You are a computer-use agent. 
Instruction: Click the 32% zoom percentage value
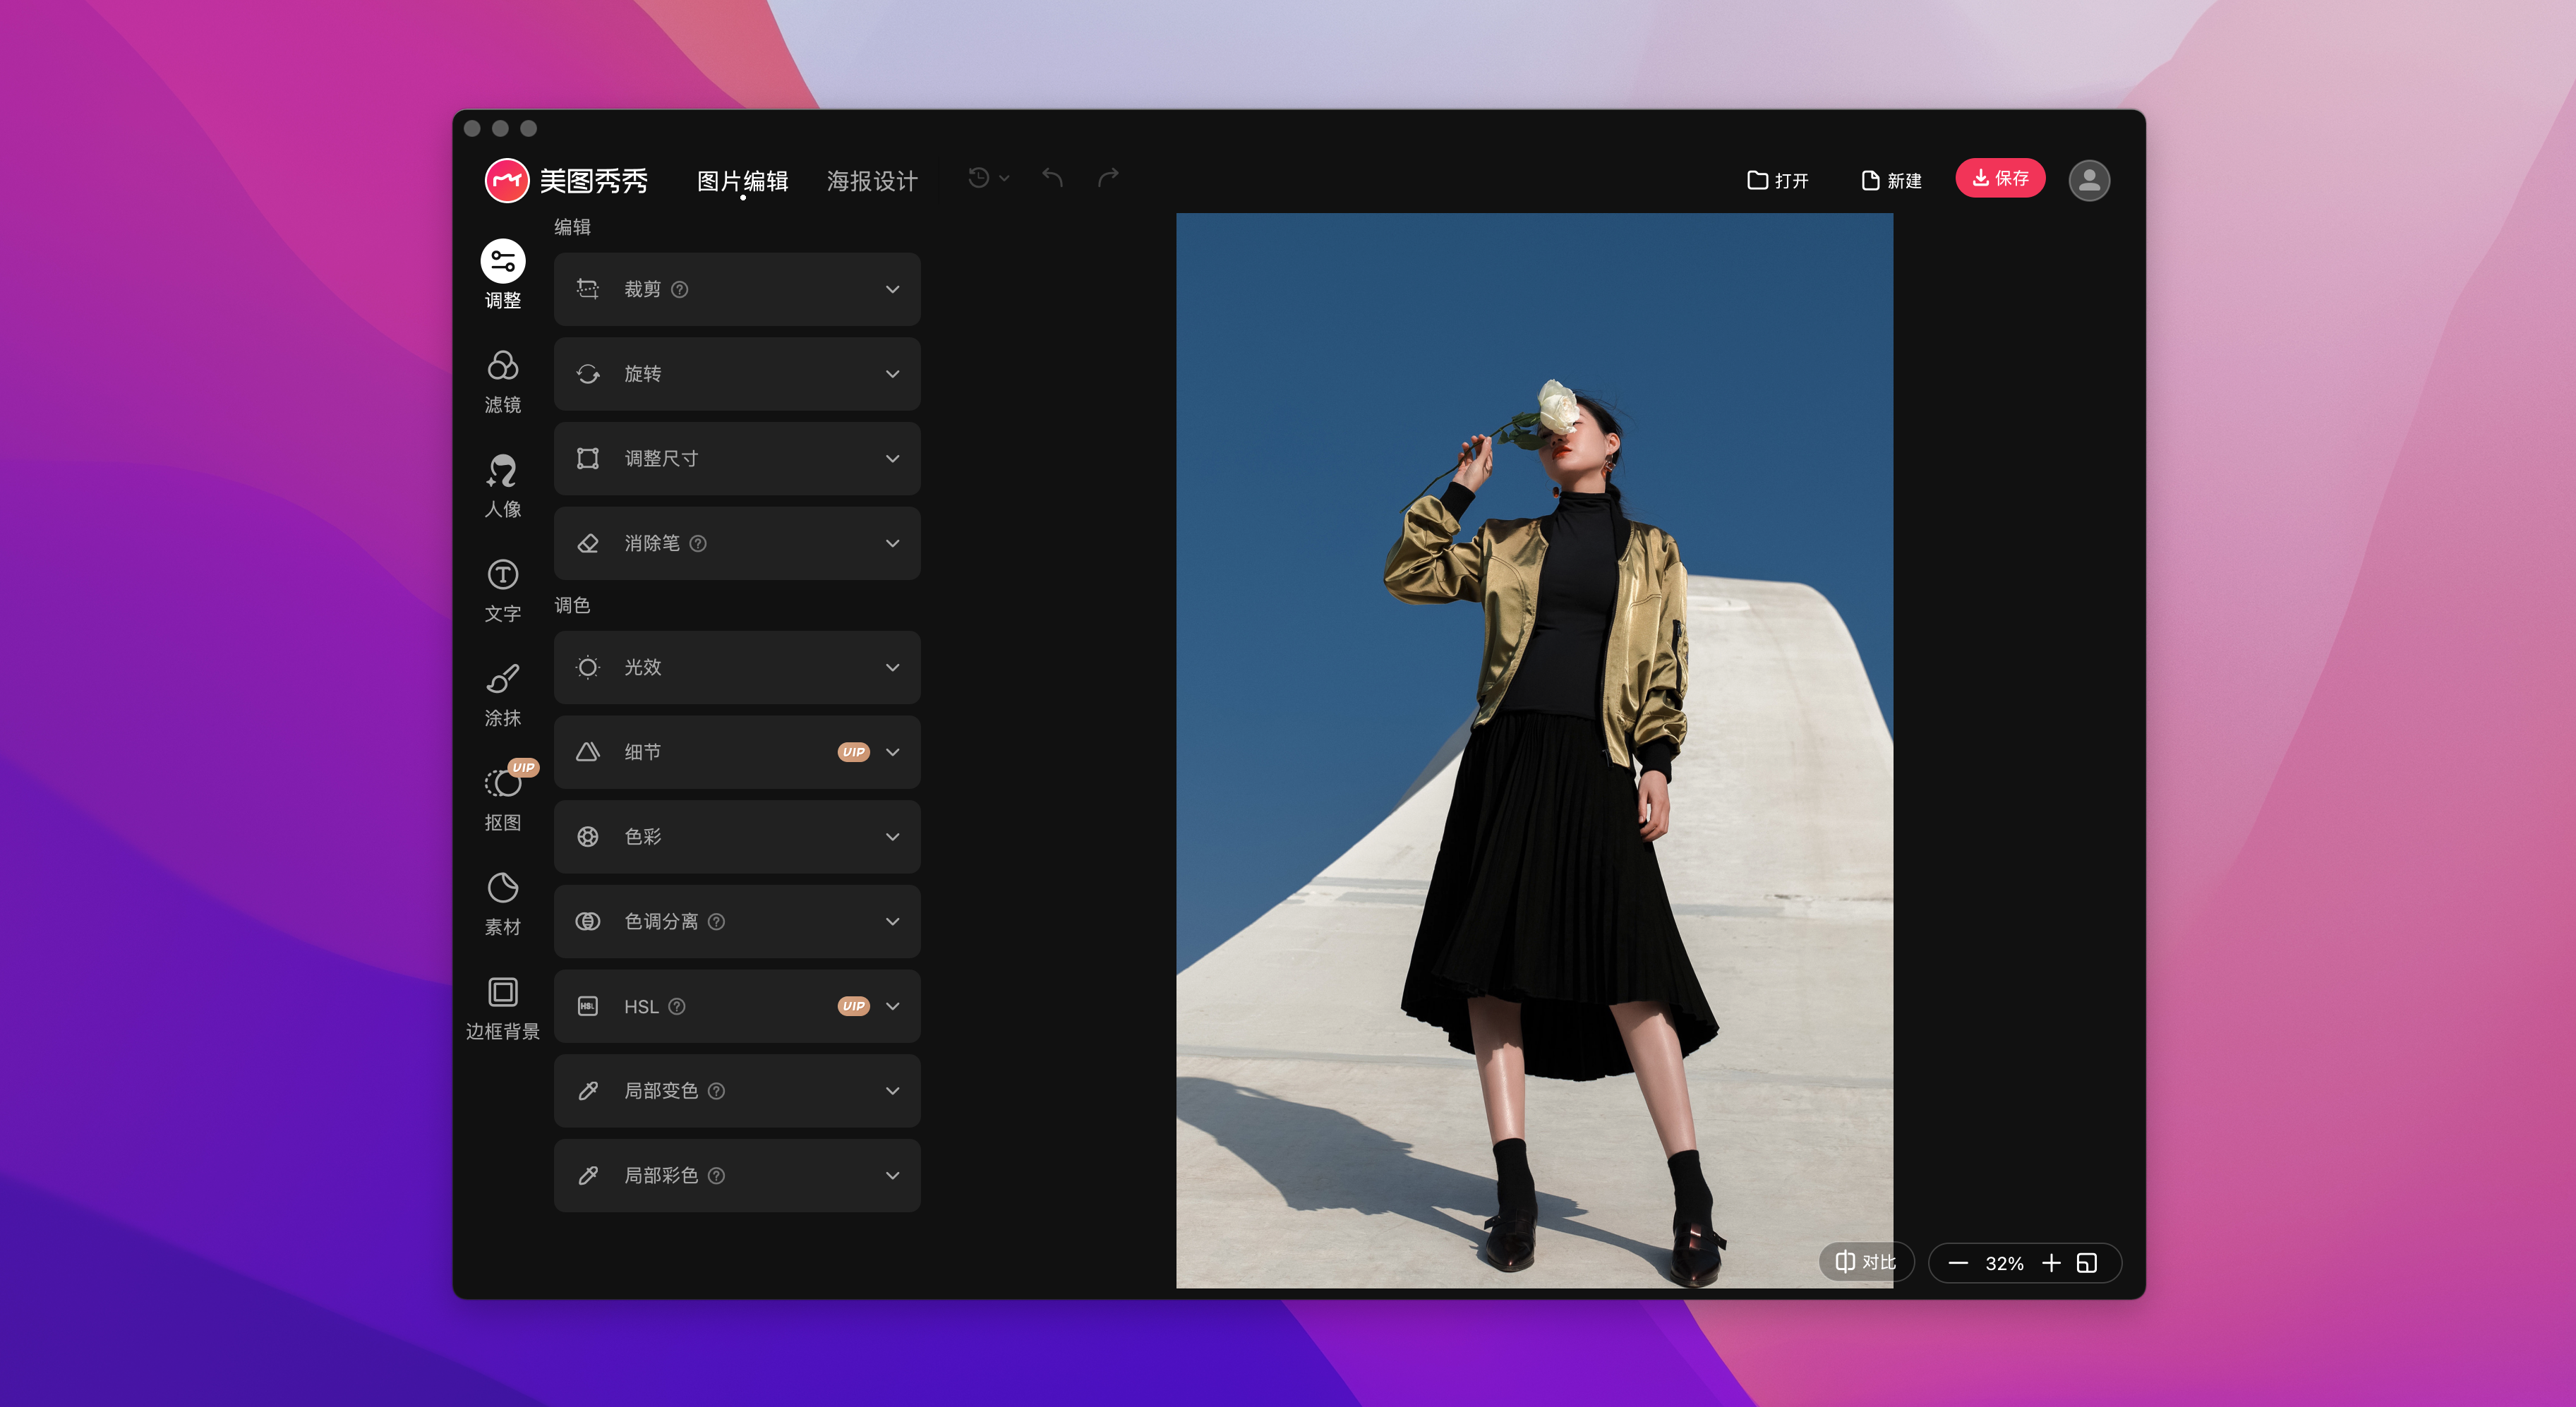[2004, 1263]
